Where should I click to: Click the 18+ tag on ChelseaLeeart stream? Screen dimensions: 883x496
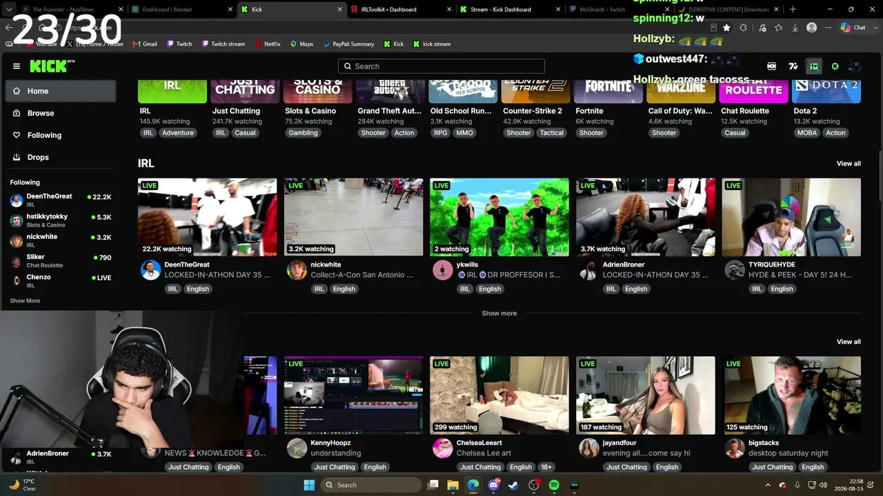click(546, 467)
